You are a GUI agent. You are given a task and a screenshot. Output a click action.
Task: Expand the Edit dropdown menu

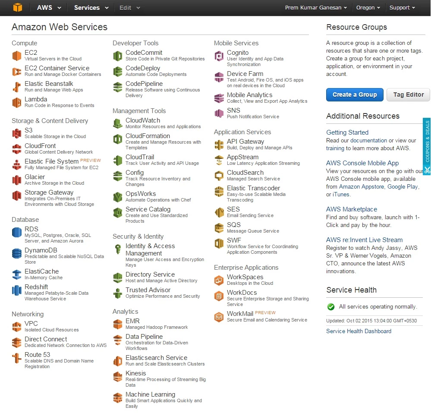pyautogui.click(x=130, y=8)
